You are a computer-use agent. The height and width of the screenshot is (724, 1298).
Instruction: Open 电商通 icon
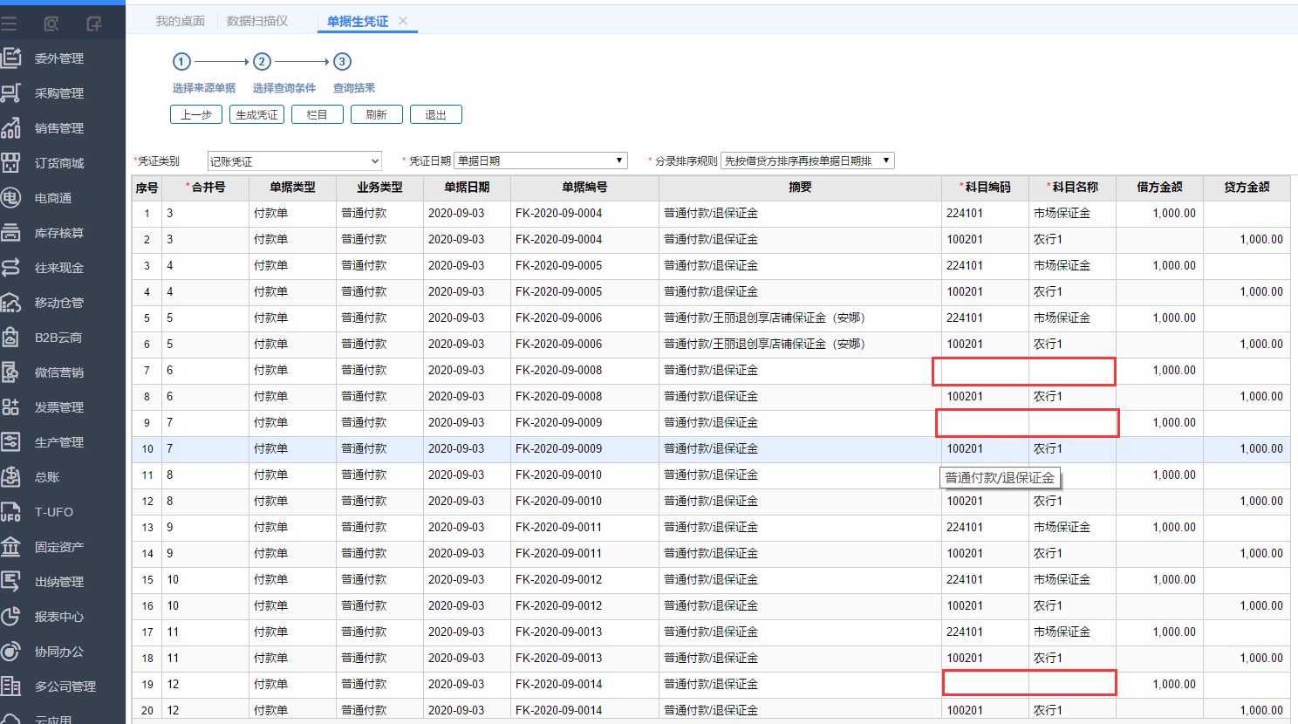[x=10, y=198]
